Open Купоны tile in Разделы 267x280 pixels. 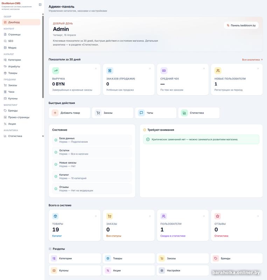click(x=75, y=271)
